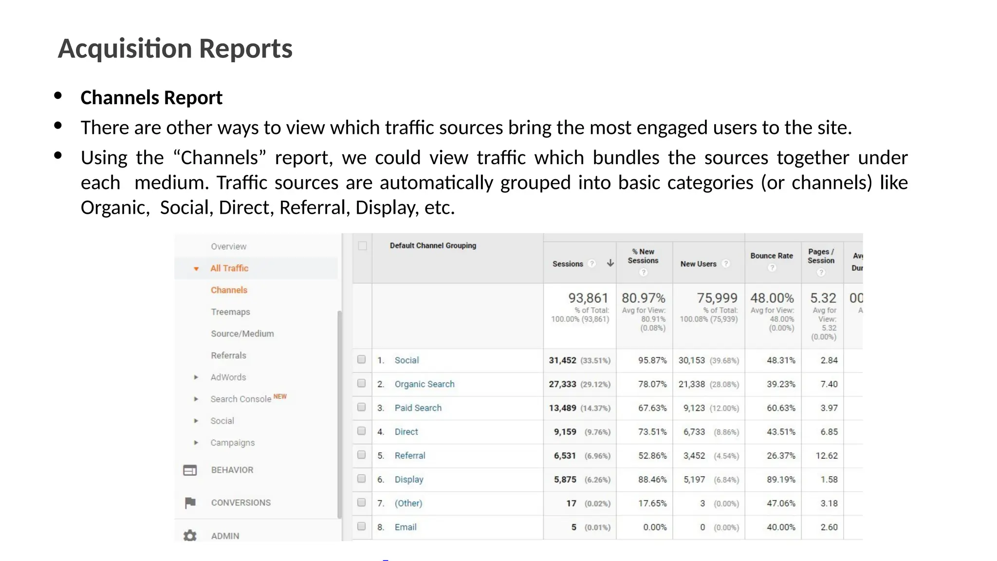
Task: Click the Sessions sort-descending arrow
Action: tap(610, 263)
